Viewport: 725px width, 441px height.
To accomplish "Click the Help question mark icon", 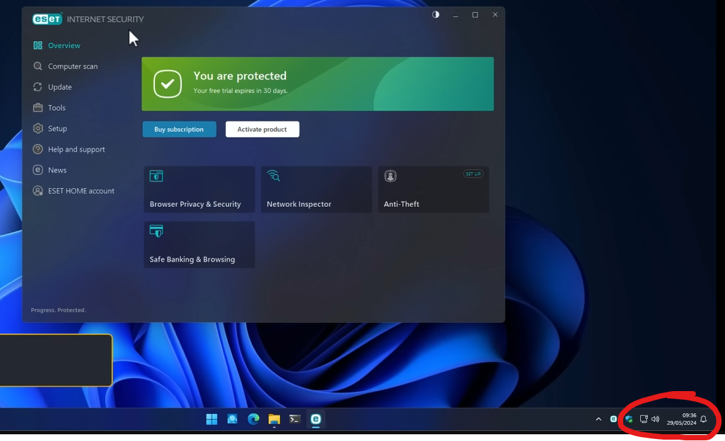I will 38,149.
